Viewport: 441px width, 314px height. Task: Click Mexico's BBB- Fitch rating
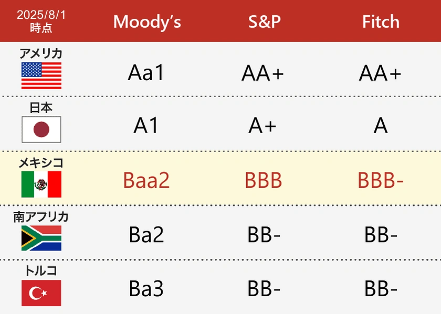click(x=381, y=181)
